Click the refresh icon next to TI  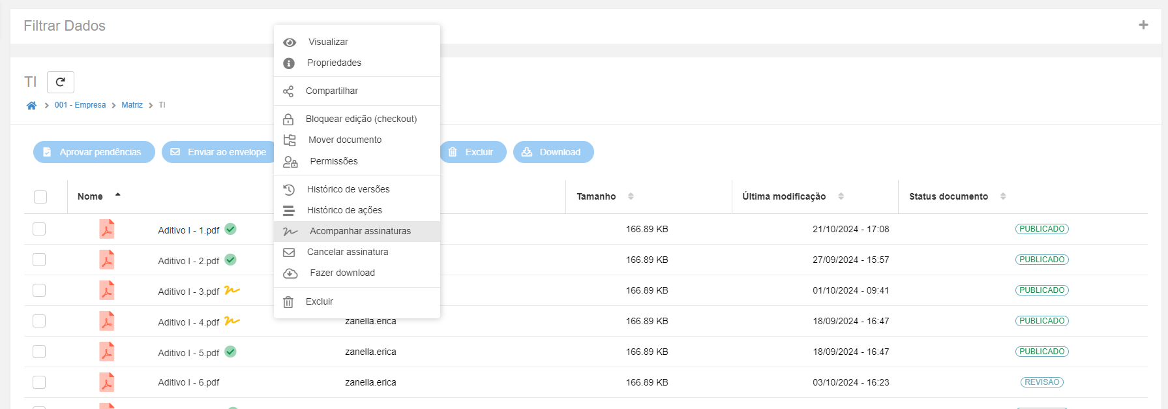point(61,82)
